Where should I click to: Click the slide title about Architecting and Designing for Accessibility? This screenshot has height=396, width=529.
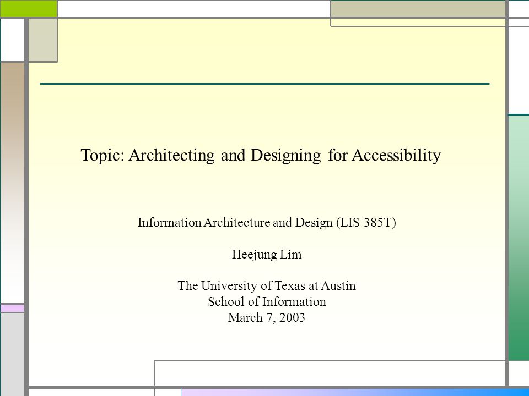(261, 155)
